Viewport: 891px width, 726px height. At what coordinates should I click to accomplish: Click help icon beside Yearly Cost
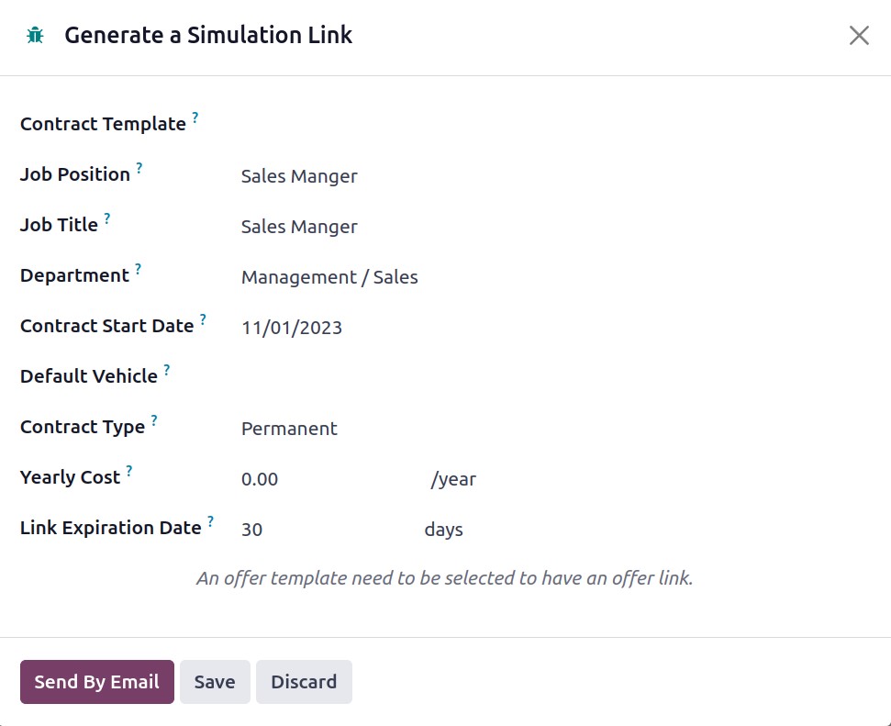point(129,471)
